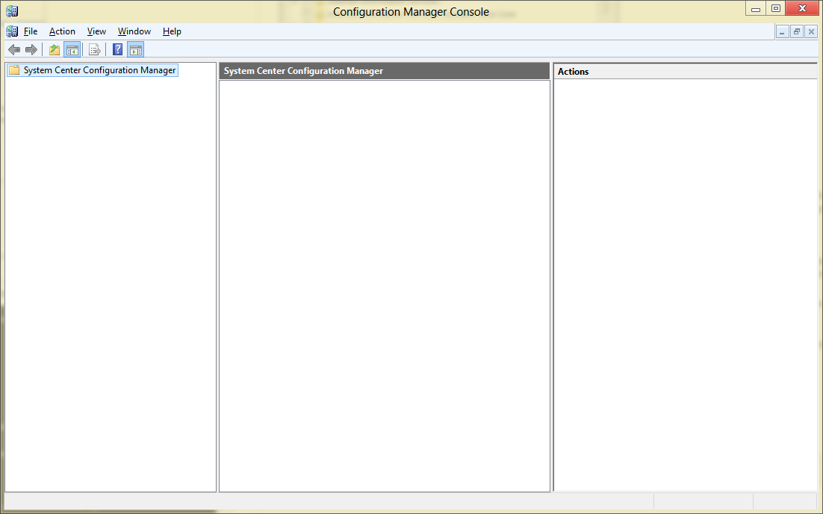Screen dimensions: 823x514
Task: Restore the inner MDI child window
Action: (797, 32)
